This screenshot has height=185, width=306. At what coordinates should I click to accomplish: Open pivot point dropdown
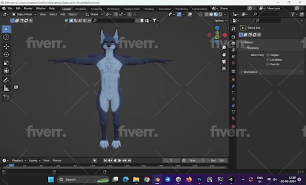click(x=108, y=14)
